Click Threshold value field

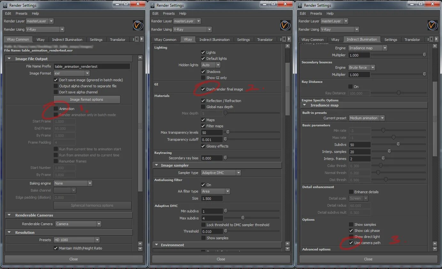pyautogui.click(x=212, y=232)
